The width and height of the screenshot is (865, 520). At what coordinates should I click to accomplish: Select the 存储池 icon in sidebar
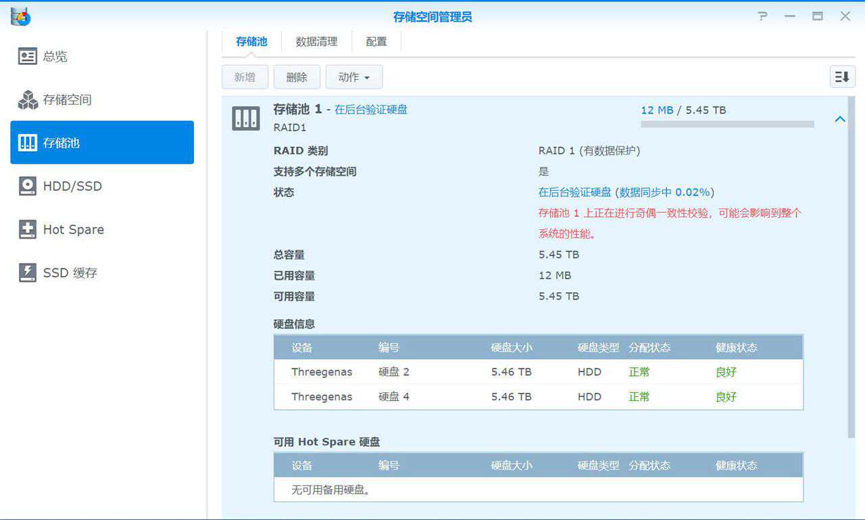click(28, 143)
